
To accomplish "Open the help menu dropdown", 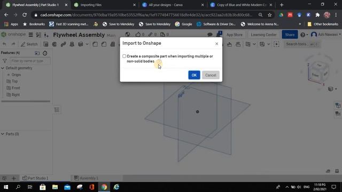I will (x=304, y=35).
